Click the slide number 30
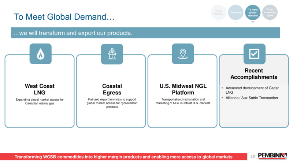Viewport: 293px width, 164px height. 252,157
